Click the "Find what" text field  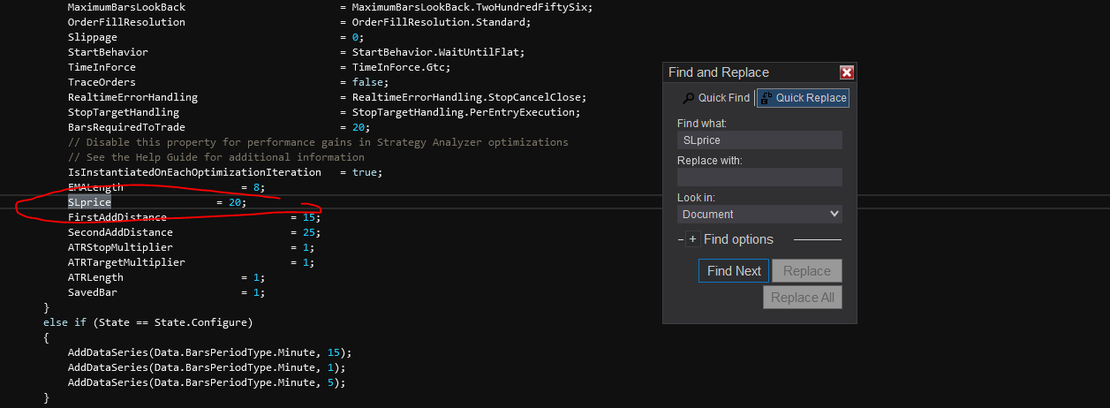[x=759, y=140]
